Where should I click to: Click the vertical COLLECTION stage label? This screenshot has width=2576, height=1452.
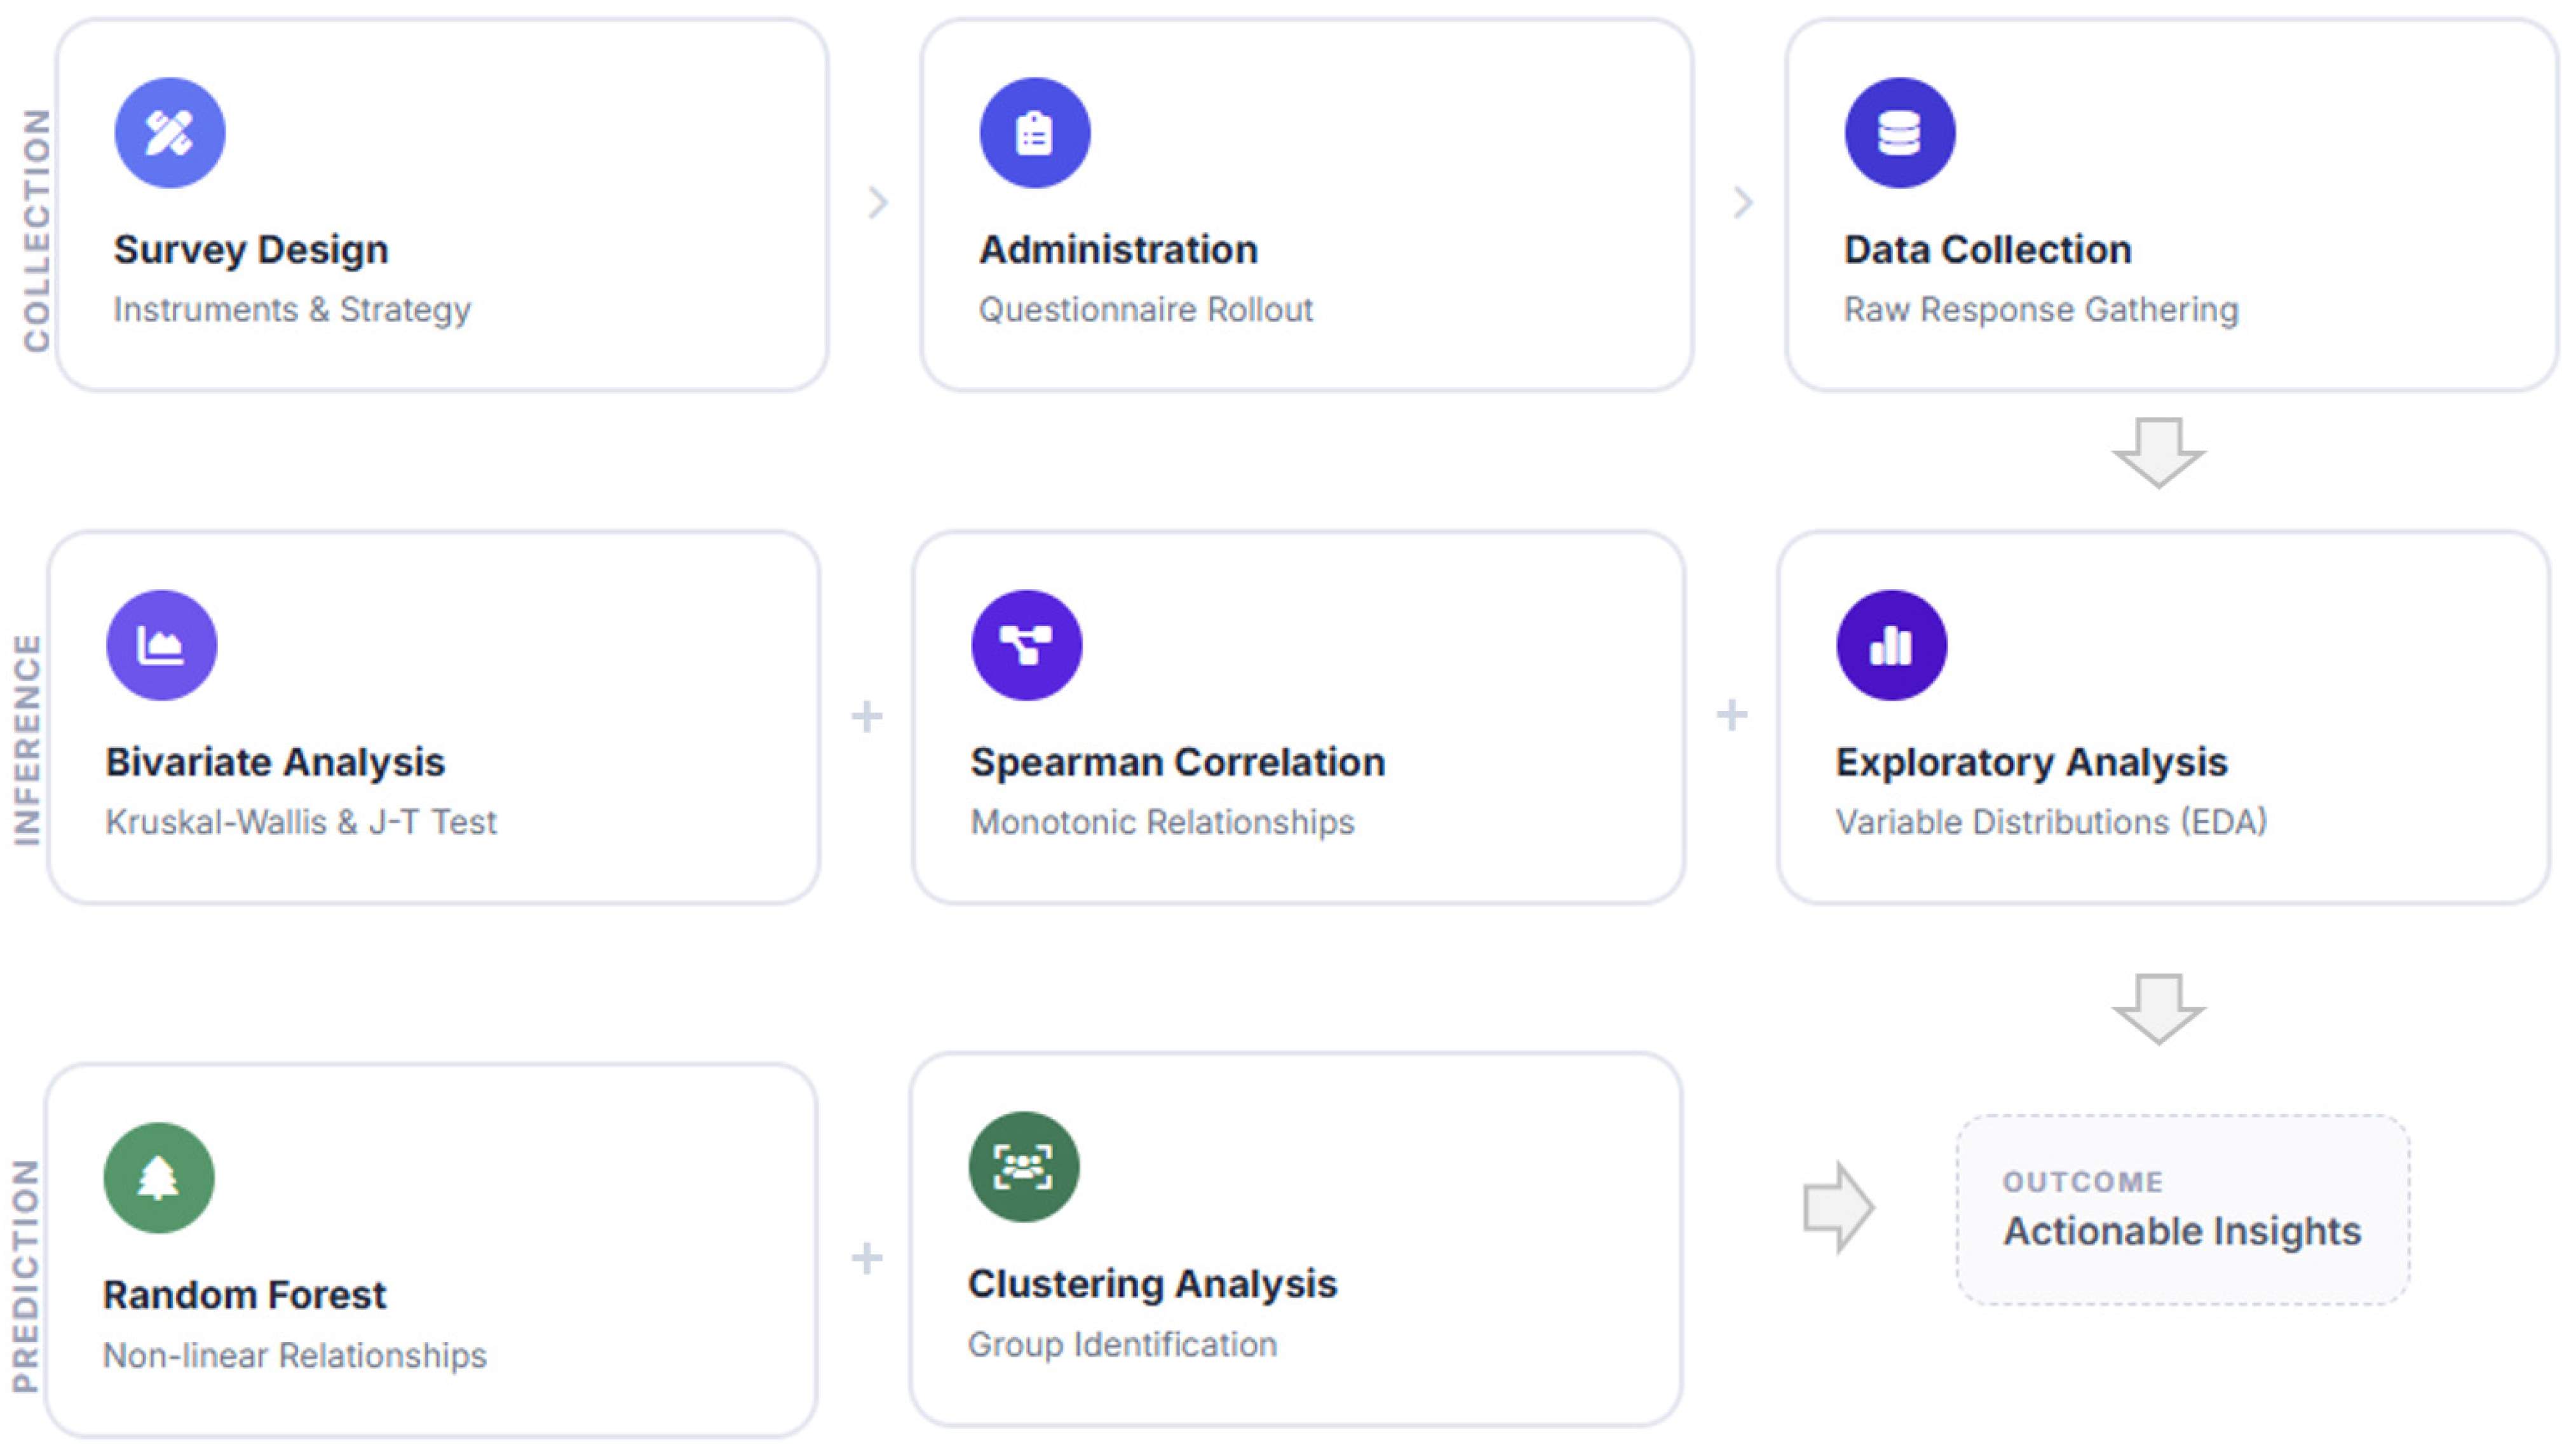37,230
